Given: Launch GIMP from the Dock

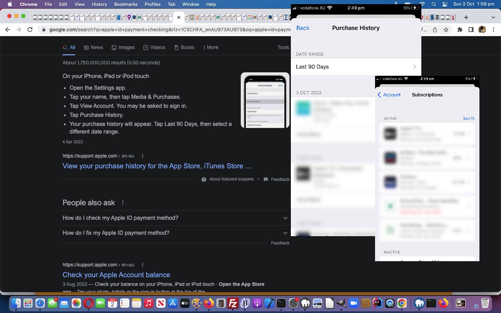Looking at the screenshot, I should click(x=341, y=303).
